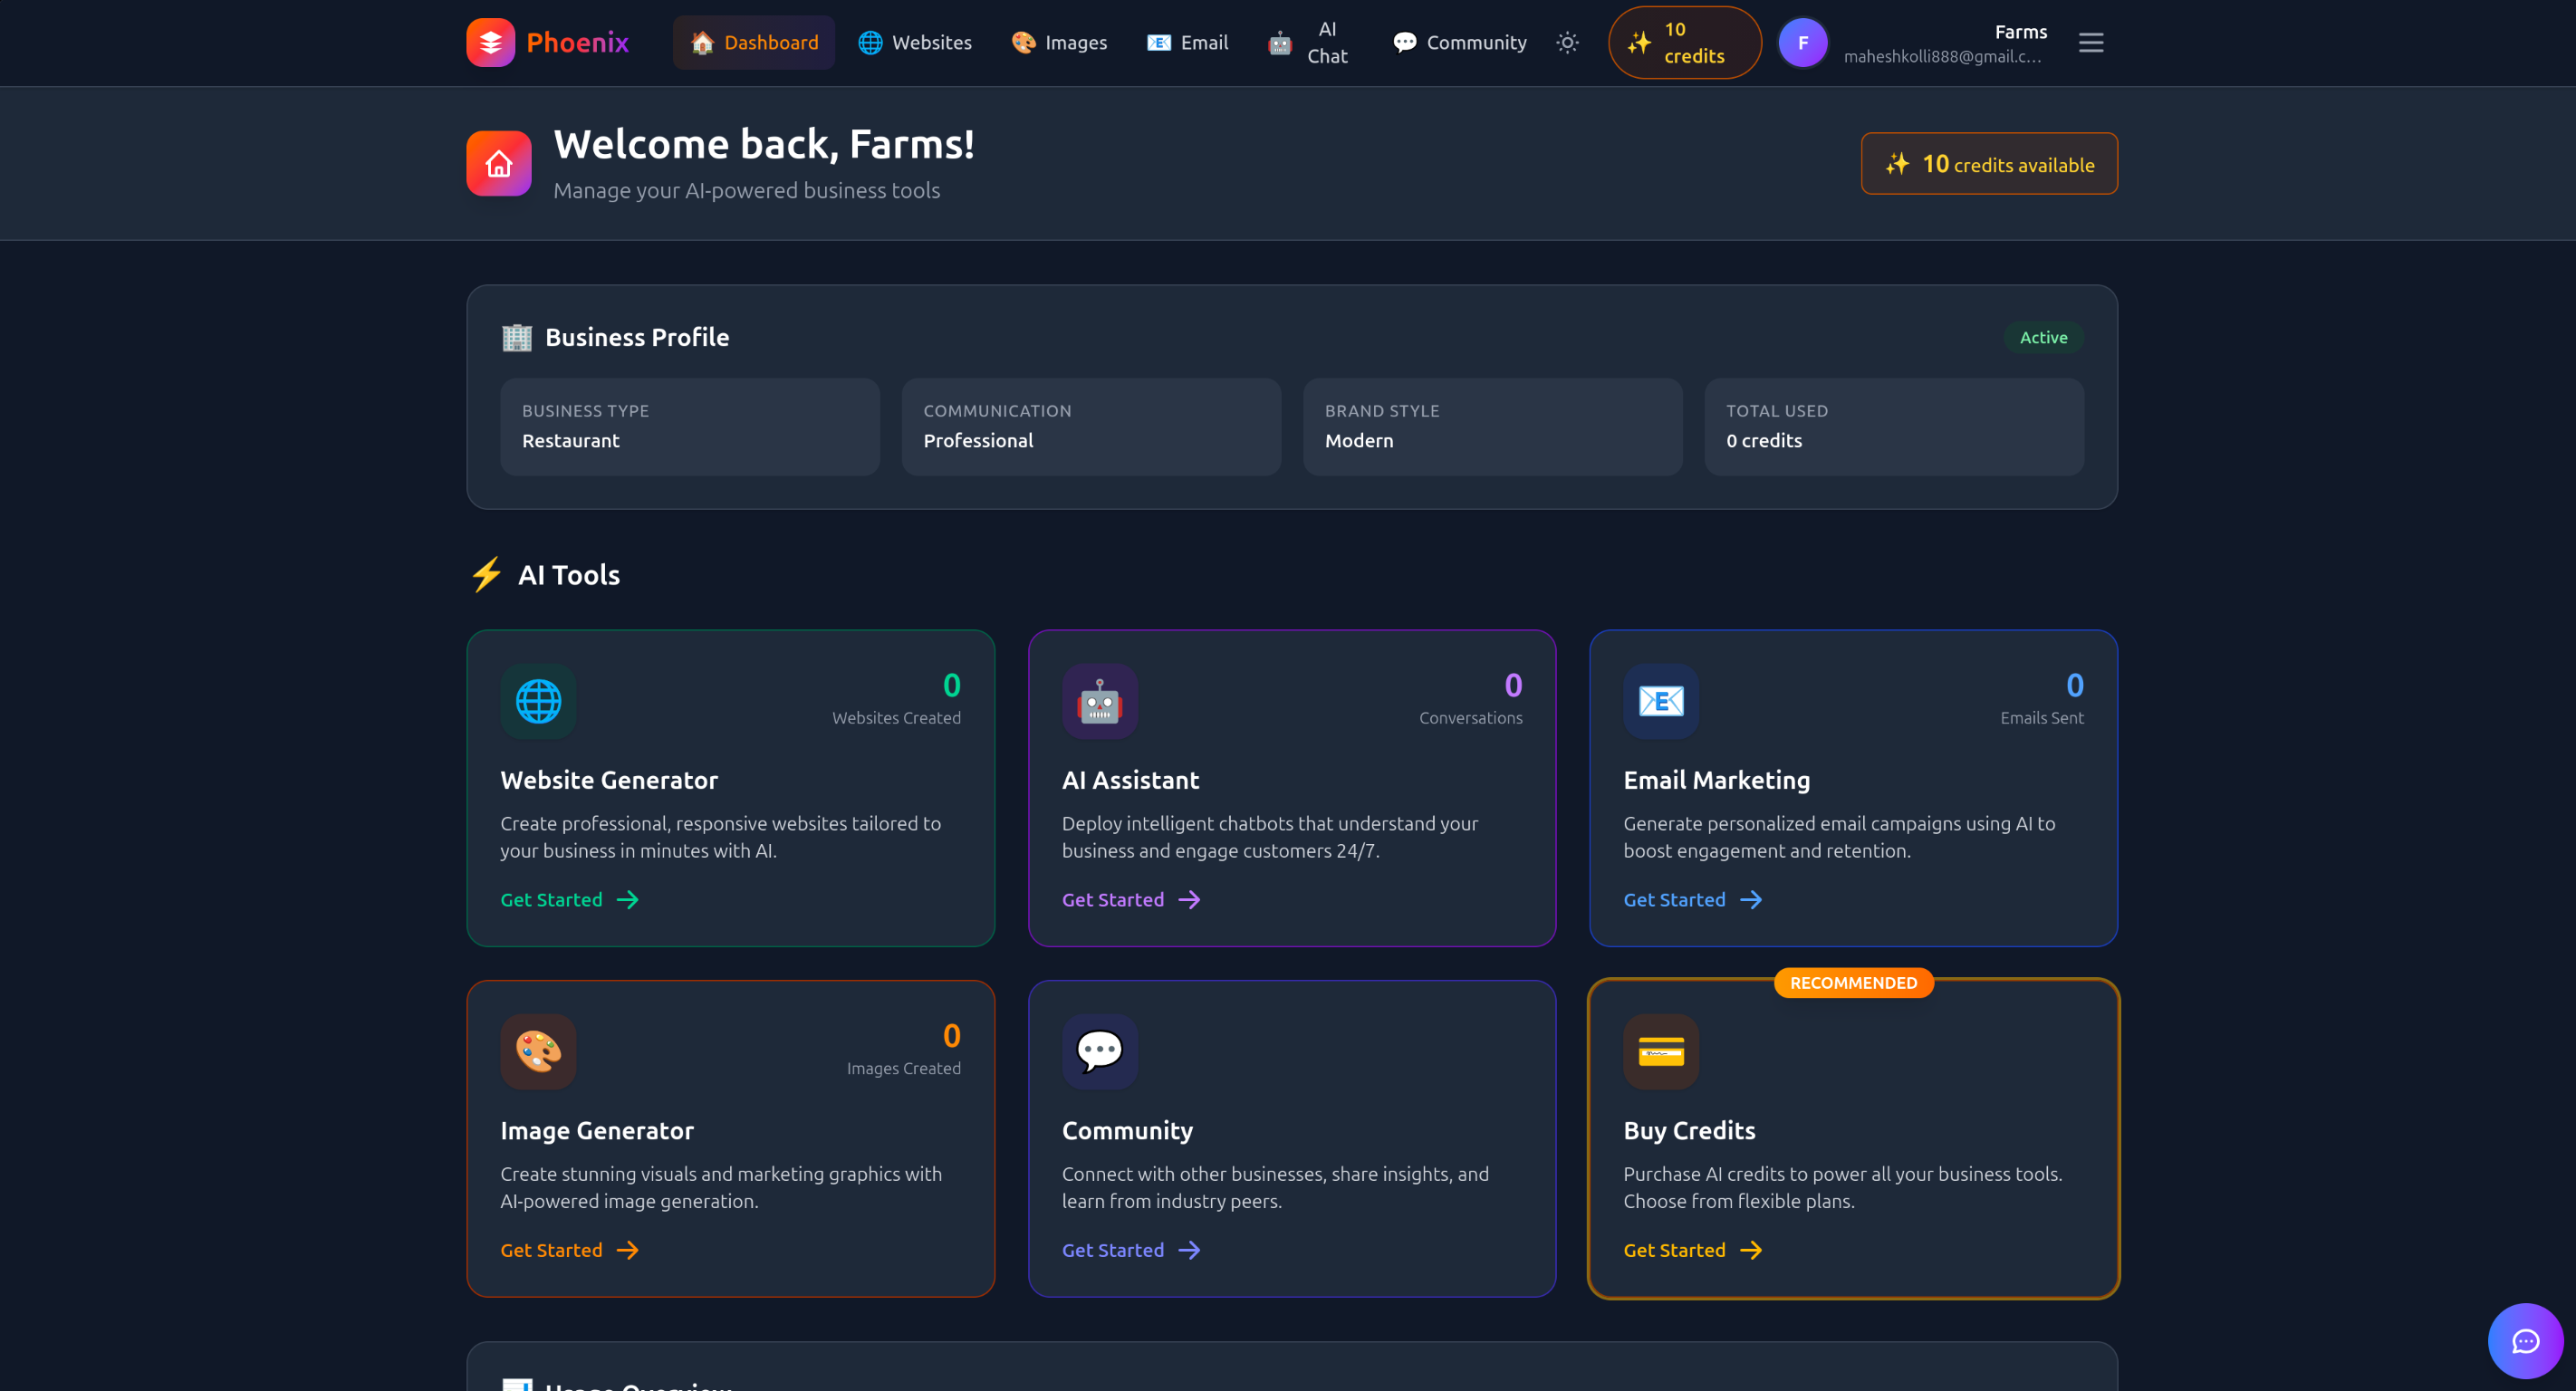Open AI Chat from the navbar

pos(1309,42)
